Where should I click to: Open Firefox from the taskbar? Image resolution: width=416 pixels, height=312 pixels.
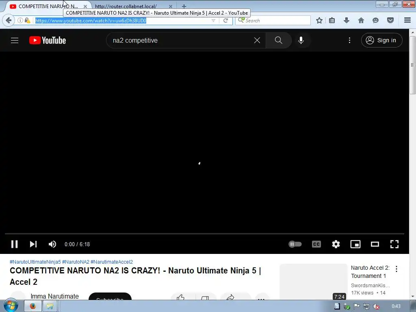[x=33, y=306]
